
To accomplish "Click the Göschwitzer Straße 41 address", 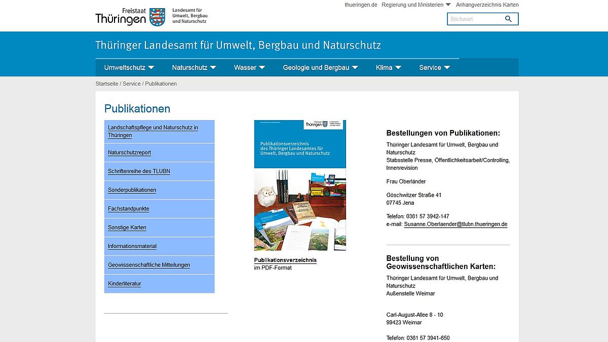I will [x=414, y=195].
